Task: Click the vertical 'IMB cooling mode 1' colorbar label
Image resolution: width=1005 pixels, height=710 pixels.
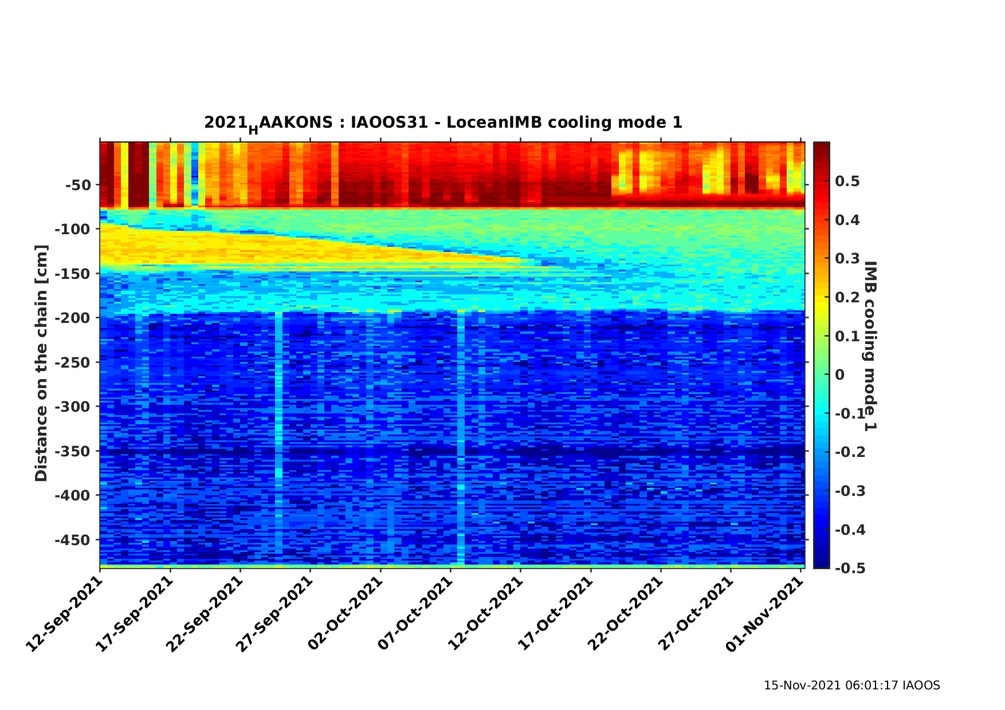Action: (x=870, y=346)
